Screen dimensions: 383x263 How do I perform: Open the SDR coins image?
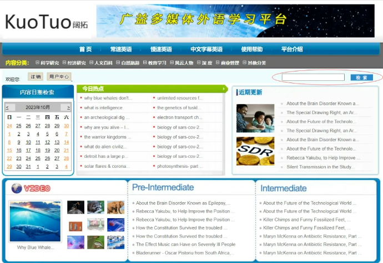tap(255, 151)
